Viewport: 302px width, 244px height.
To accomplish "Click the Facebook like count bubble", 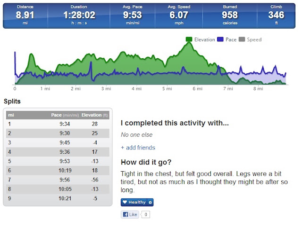I will pyautogui.click(x=146, y=214).
